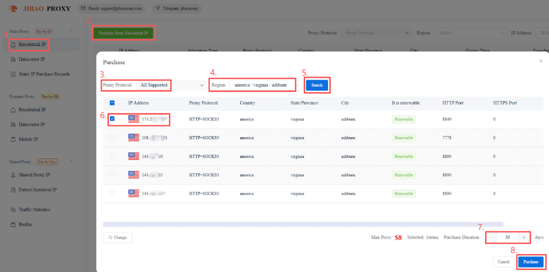Click the Traffic Statistics sidebar icon
Viewport: 549px width, 272px height.
pos(14,209)
